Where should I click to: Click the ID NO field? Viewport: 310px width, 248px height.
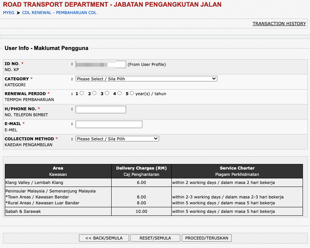pos(100,64)
